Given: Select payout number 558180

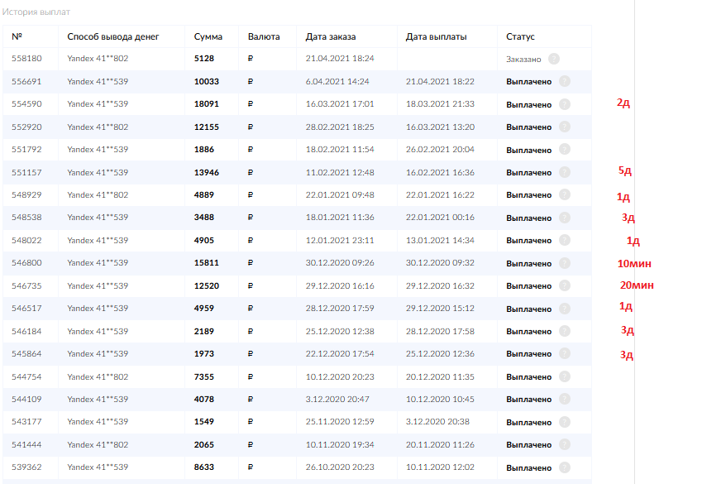Looking at the screenshot, I should [26, 58].
